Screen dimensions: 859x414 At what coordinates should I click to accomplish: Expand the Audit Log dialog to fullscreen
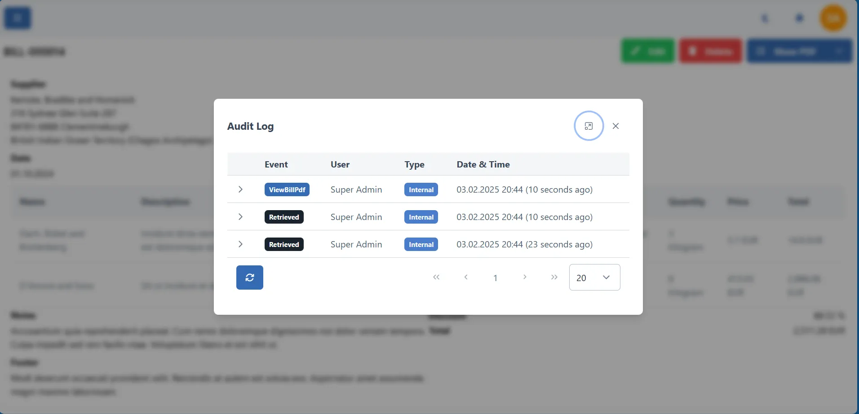point(589,126)
